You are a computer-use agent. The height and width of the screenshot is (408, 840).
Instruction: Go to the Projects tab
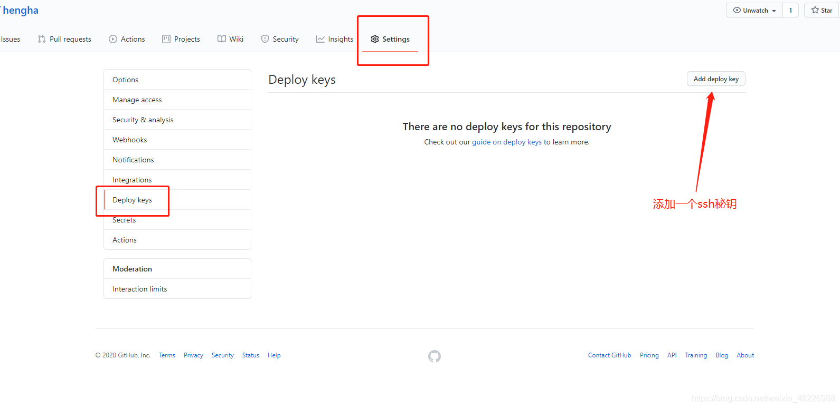(187, 39)
